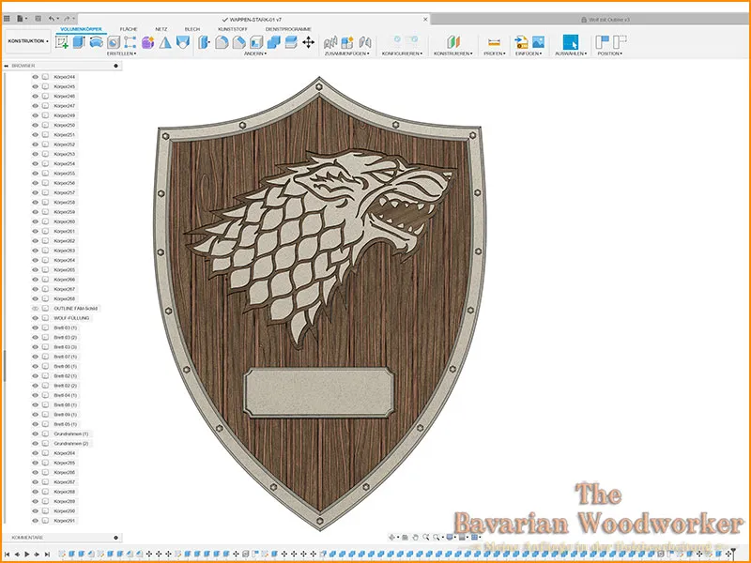The image size is (751, 563).
Task: Click the Joint tool icon
Action: (365, 42)
